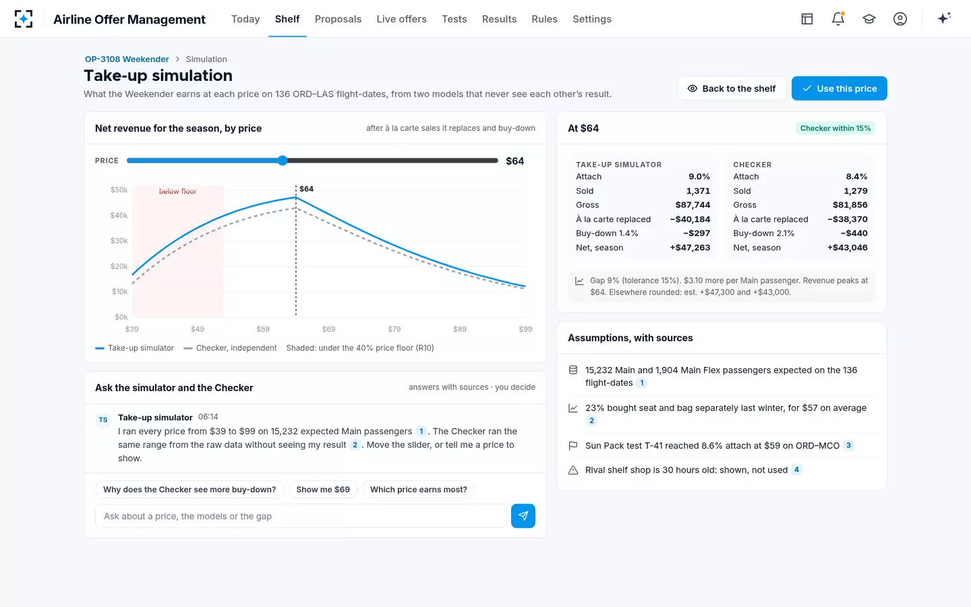
Task: Open the Rules tab
Action: [544, 19]
